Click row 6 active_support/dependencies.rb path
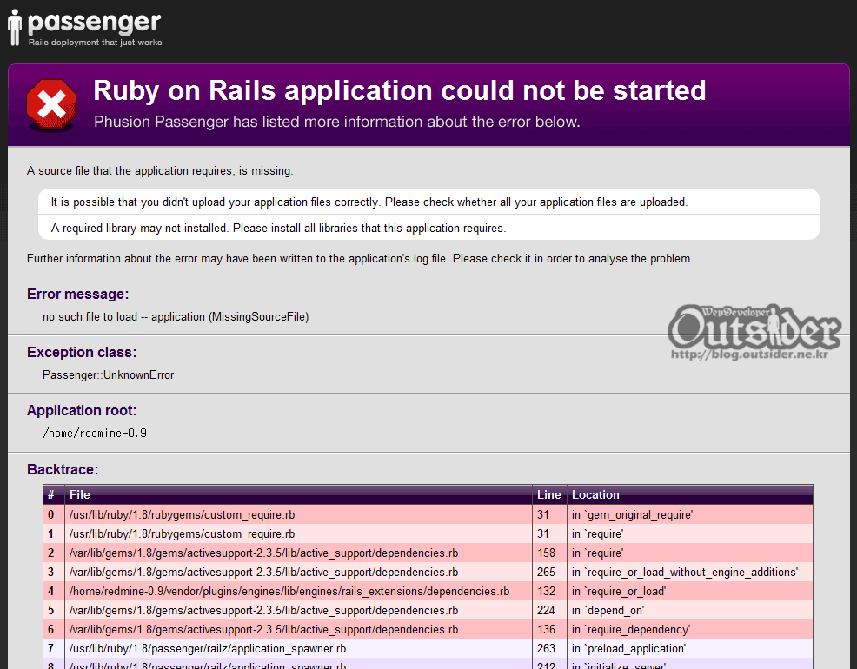 [263, 629]
